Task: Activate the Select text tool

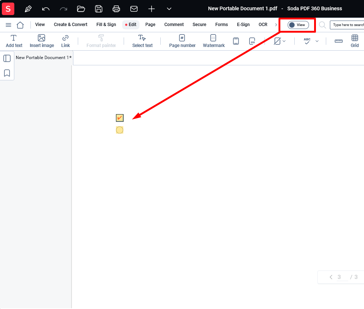Action: (x=142, y=41)
